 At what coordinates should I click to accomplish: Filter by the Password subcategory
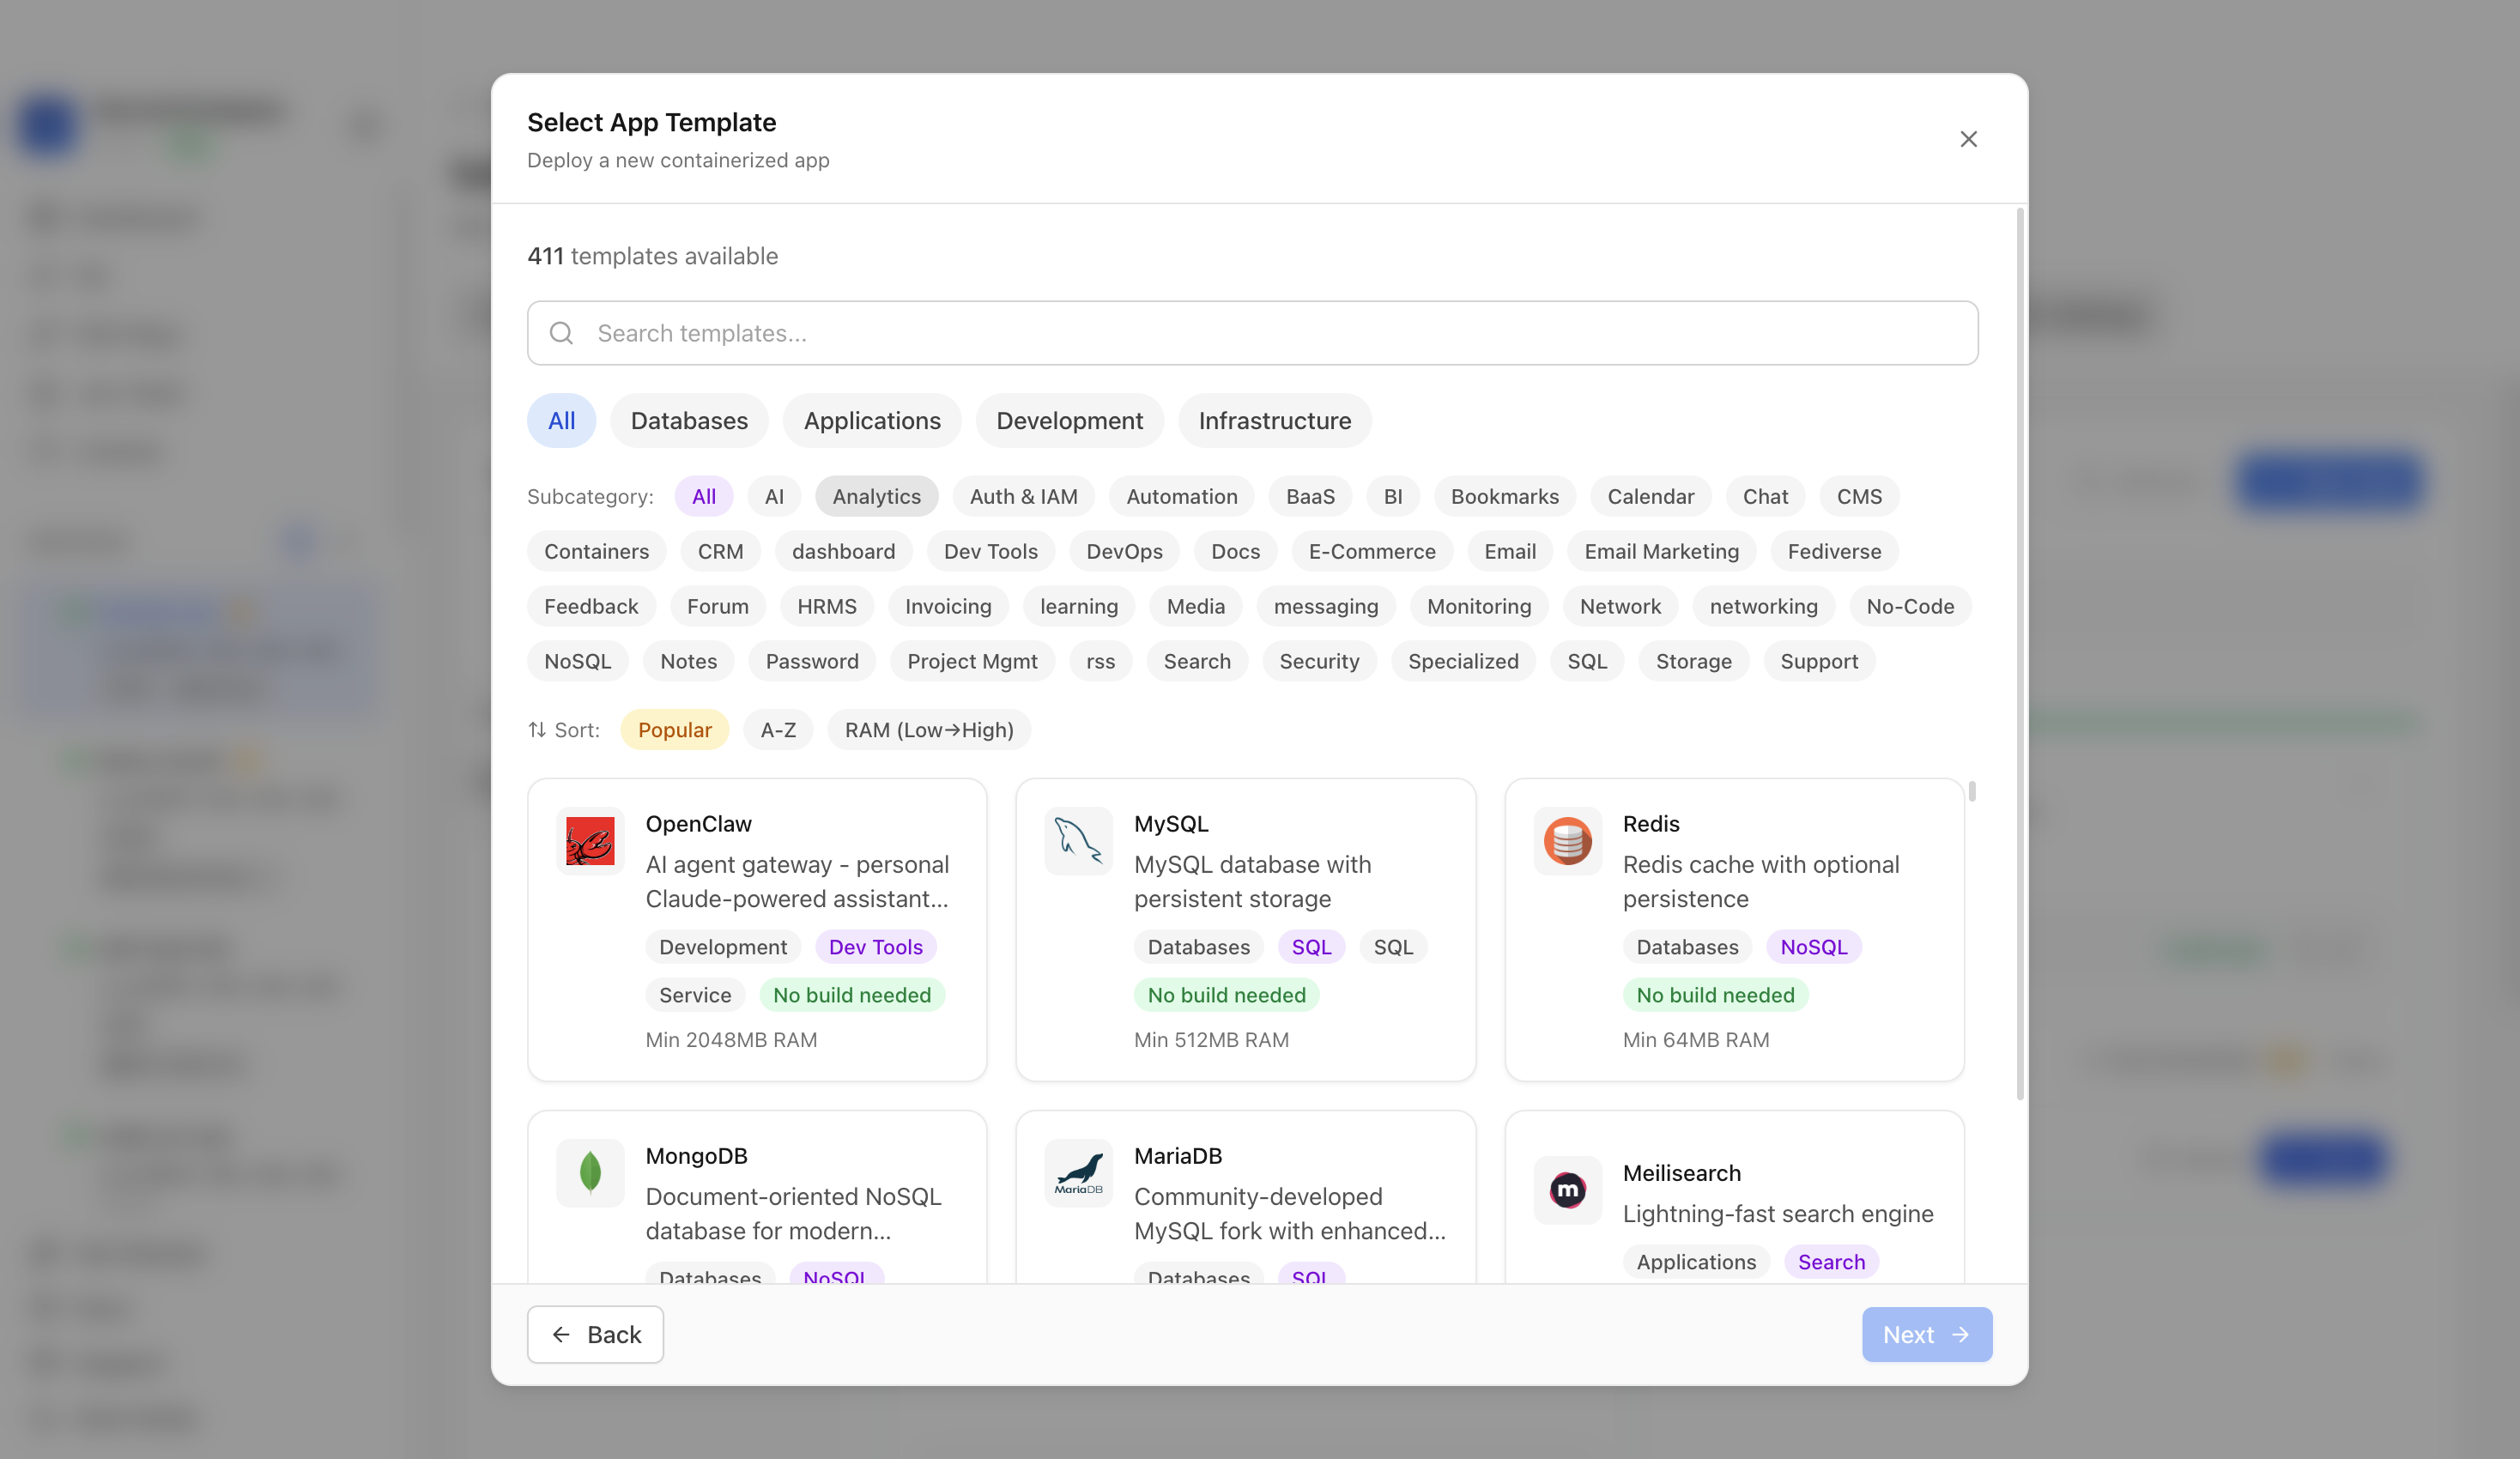pos(811,661)
